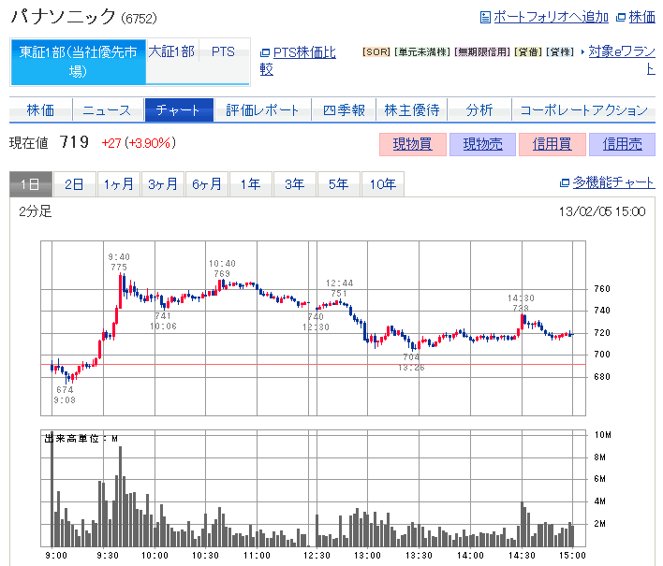This screenshot has height=566, width=663.
Task: Click the popup icon beside PTS株価比較
Action: [265, 52]
